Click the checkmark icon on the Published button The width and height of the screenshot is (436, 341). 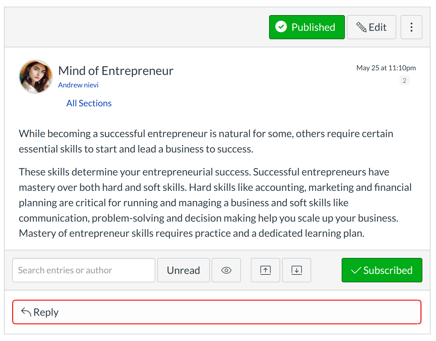pos(281,27)
